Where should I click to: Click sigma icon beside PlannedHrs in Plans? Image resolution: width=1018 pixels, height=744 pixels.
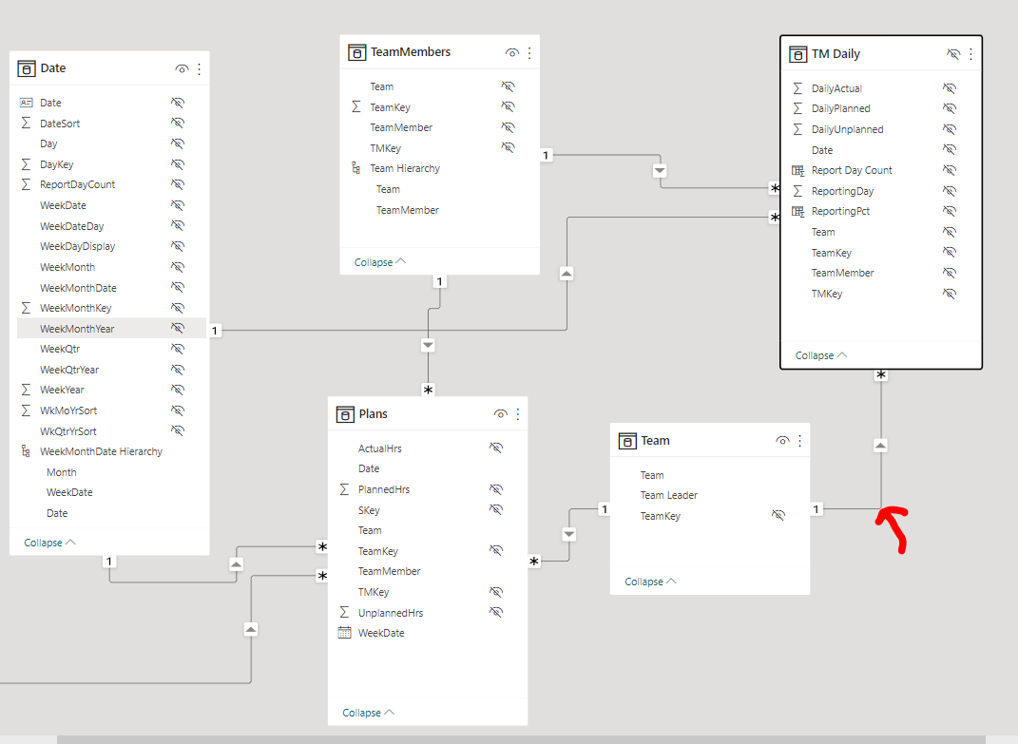coord(345,489)
